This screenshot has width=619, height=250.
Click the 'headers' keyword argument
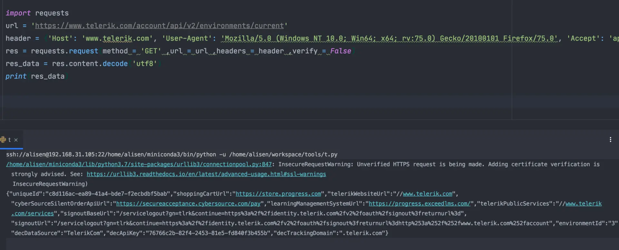pyautogui.click(x=231, y=51)
